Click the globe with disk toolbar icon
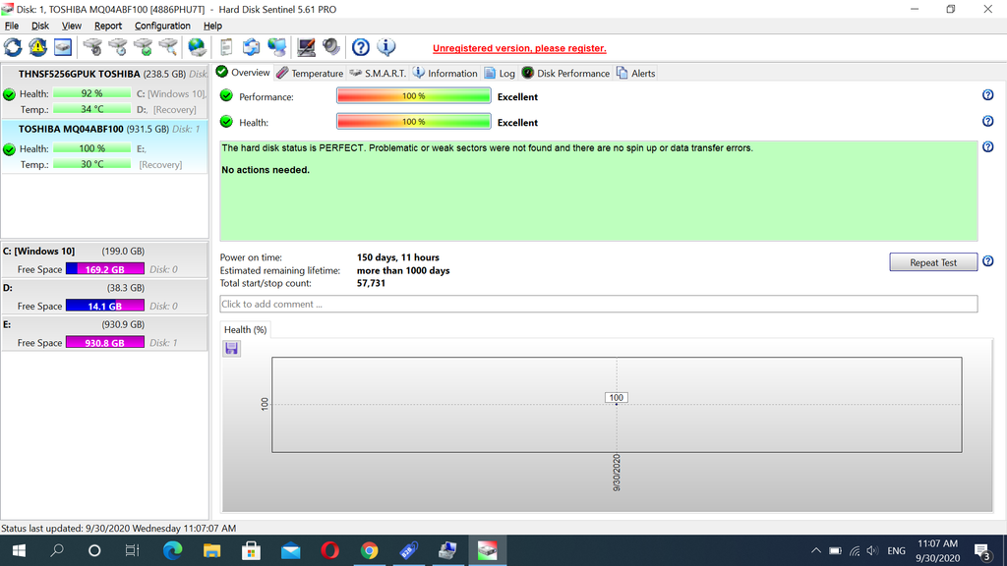1007x566 pixels. coord(197,47)
